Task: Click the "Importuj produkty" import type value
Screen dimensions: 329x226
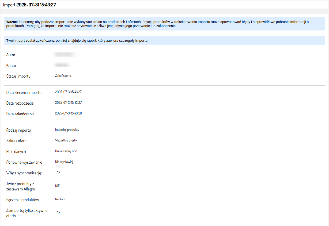Action: (x=67, y=130)
